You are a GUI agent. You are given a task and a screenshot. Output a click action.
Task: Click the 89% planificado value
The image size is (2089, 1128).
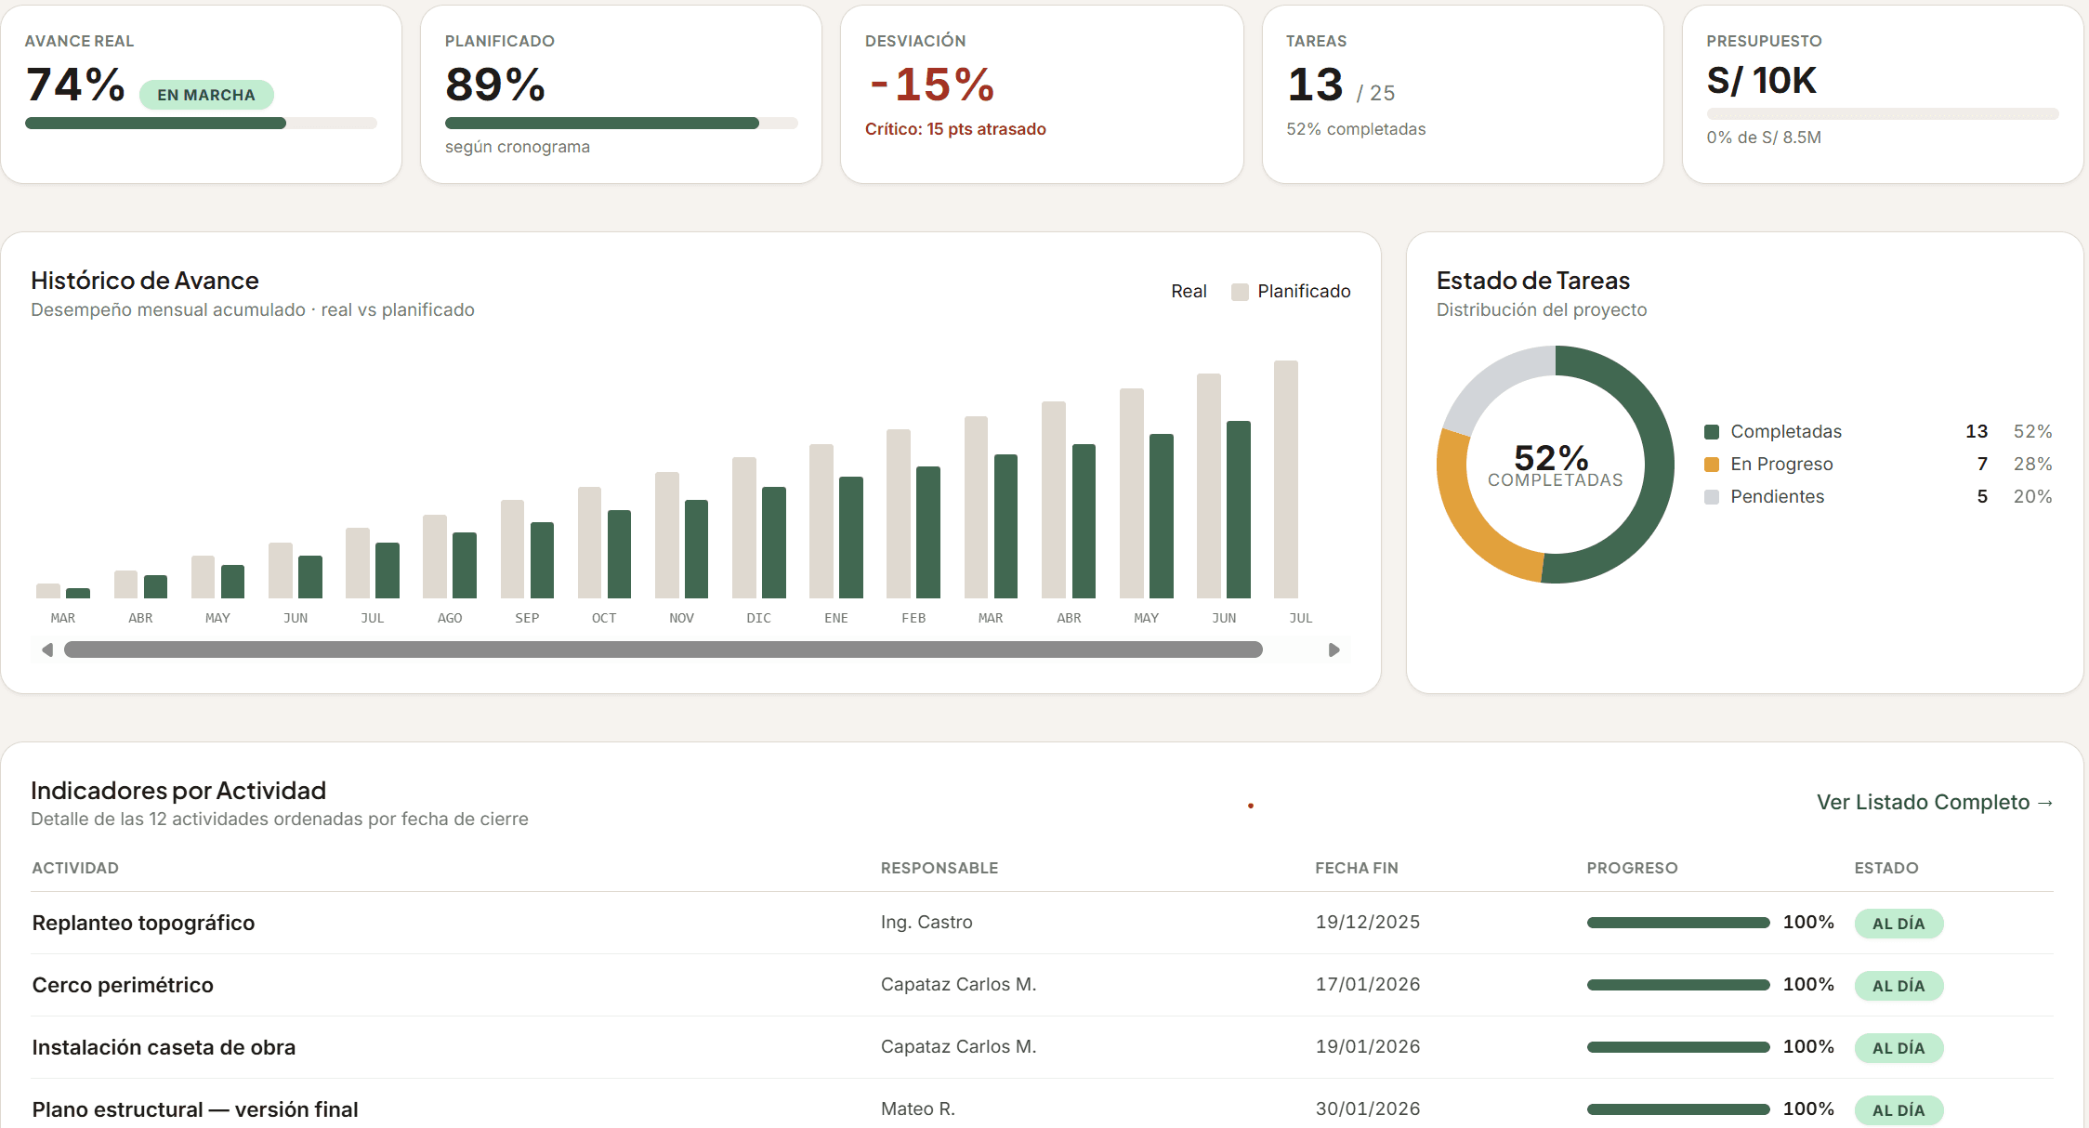coord(495,85)
